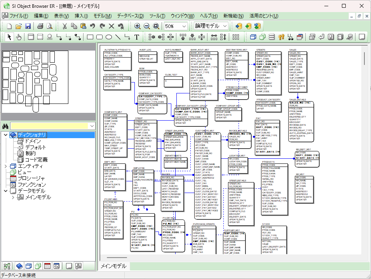Viewport: 371px width, 279px height.
Task: Click the Zoom Out magnifier
Action: coord(147,26)
